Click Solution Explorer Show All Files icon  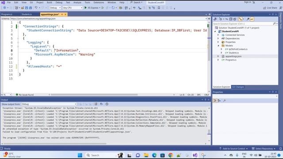[235, 19]
